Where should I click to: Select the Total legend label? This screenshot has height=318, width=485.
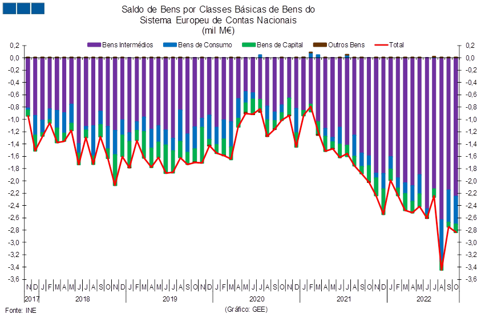click(x=396, y=45)
